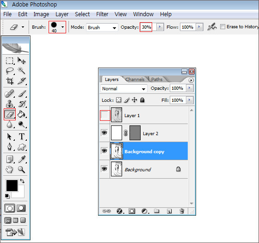
Task: Select the Notes tool
Action: pos(9,159)
